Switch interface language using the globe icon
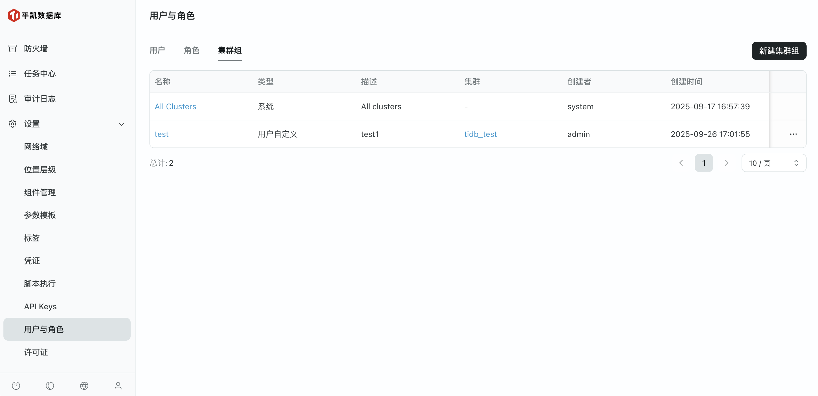Viewport: 818px width, 396px height. (84, 385)
